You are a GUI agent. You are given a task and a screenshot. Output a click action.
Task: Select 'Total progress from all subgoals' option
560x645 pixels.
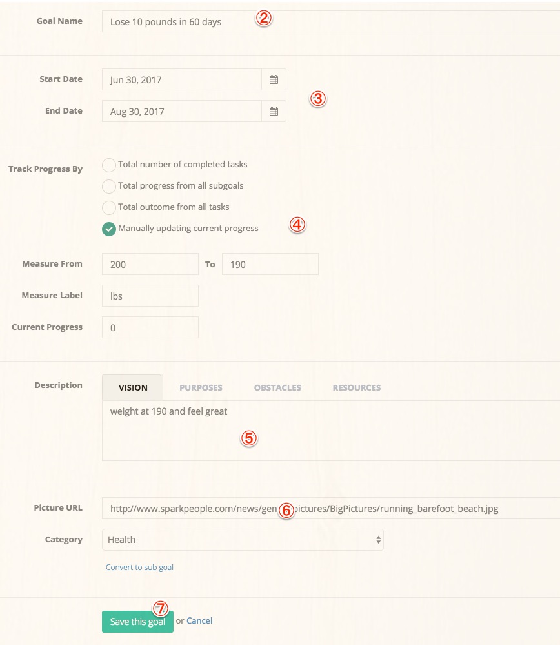(109, 187)
